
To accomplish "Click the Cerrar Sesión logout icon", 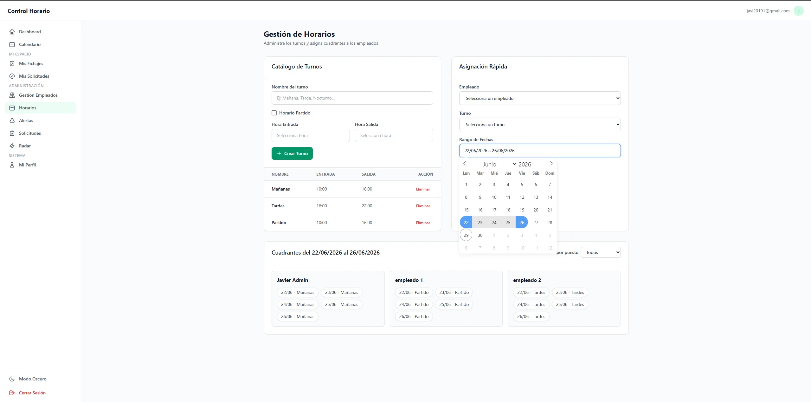I will coord(12,393).
